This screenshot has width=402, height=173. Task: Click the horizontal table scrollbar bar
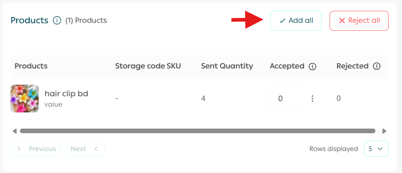tap(198, 131)
